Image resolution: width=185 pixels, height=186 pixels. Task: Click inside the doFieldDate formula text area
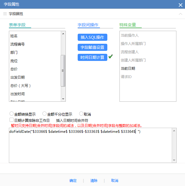pyautogui.click(x=89, y=148)
